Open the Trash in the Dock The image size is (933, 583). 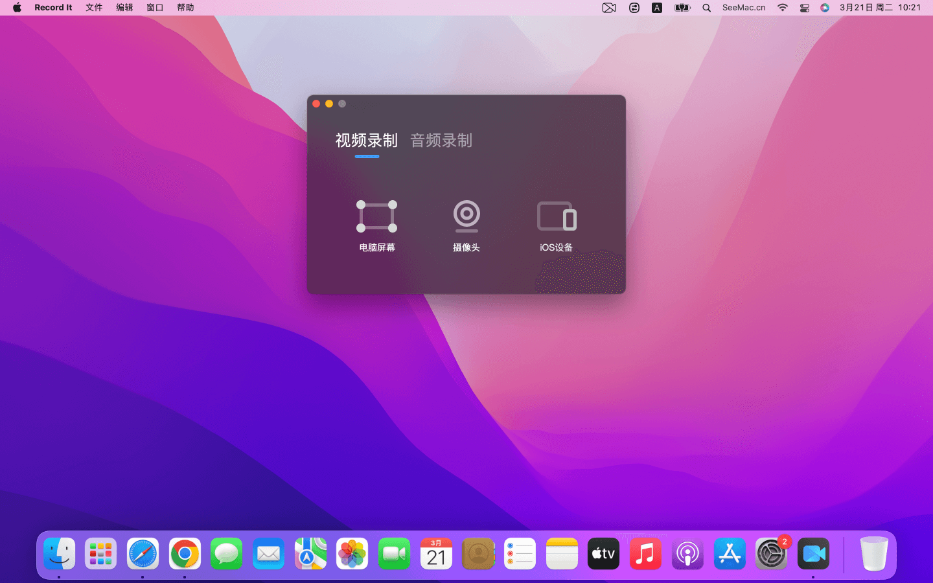tap(873, 554)
